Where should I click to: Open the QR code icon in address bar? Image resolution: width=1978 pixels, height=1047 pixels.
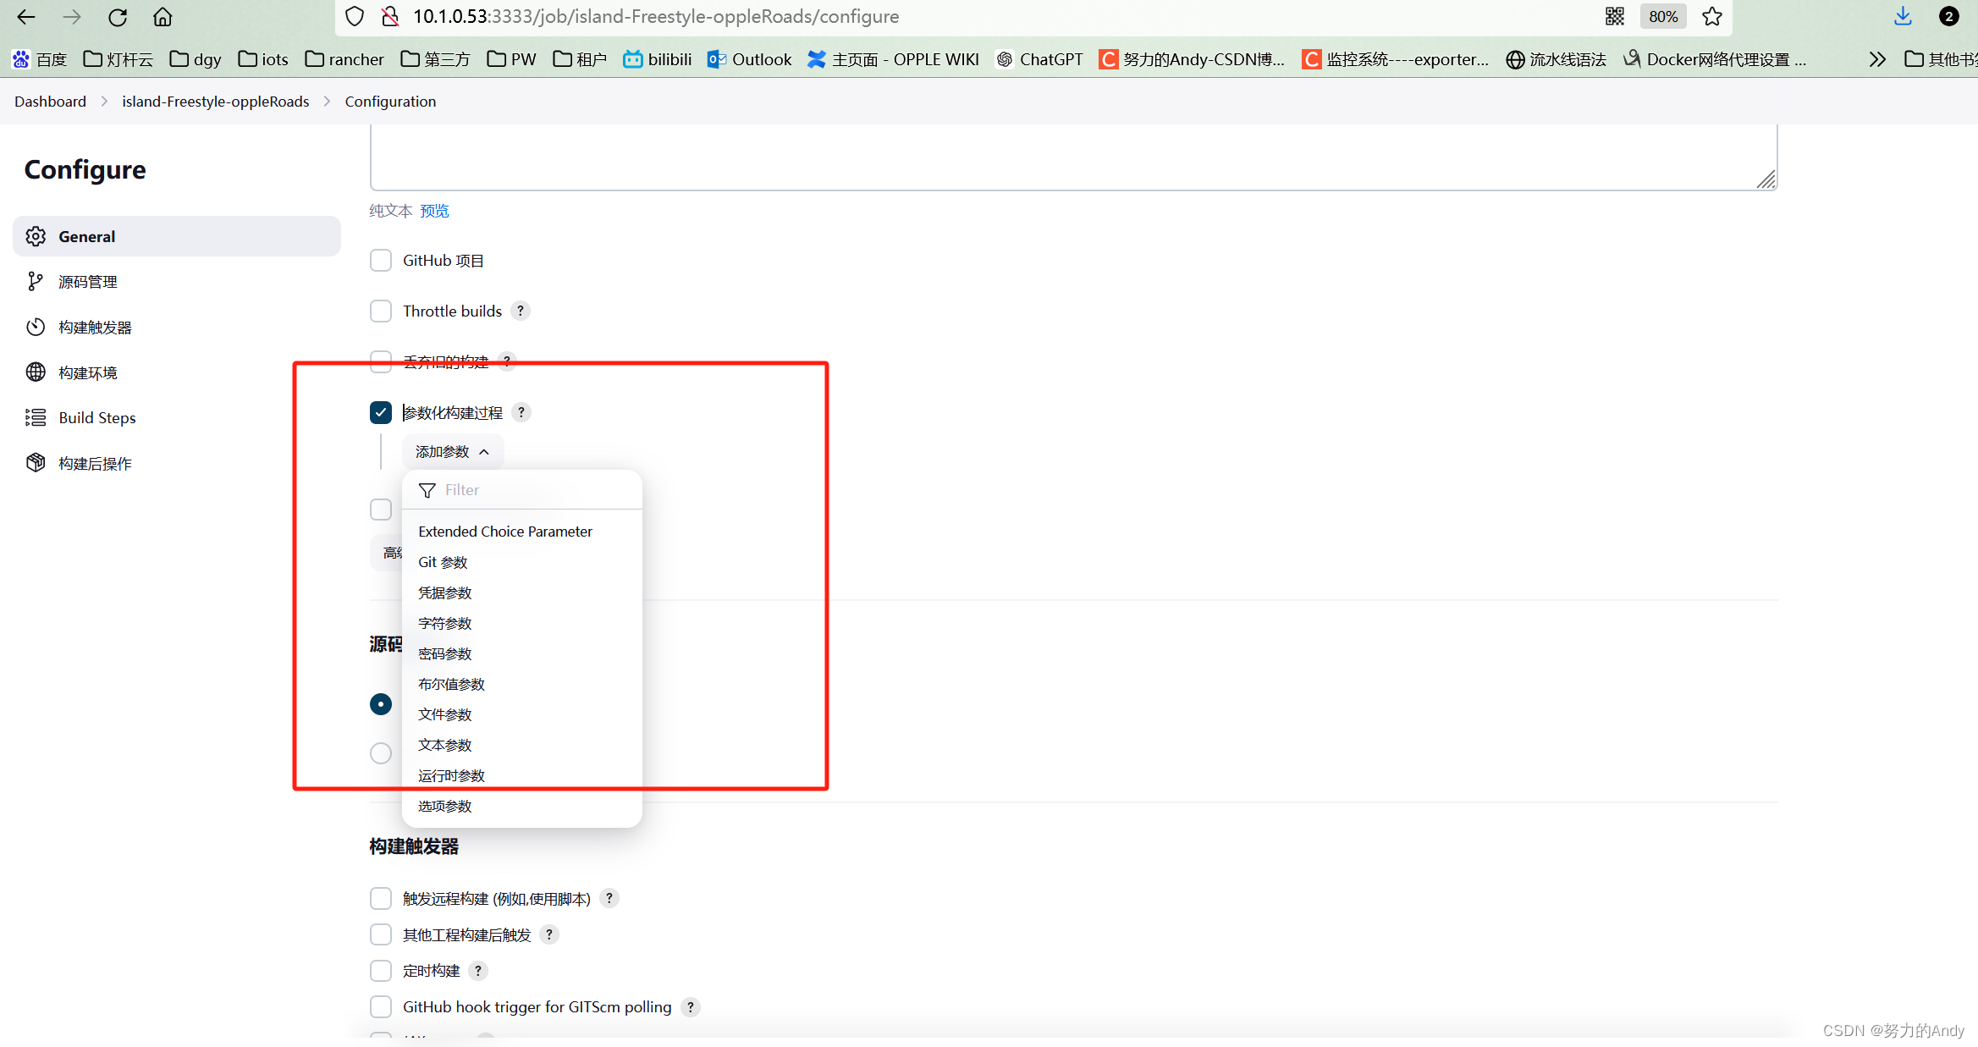pyautogui.click(x=1614, y=17)
